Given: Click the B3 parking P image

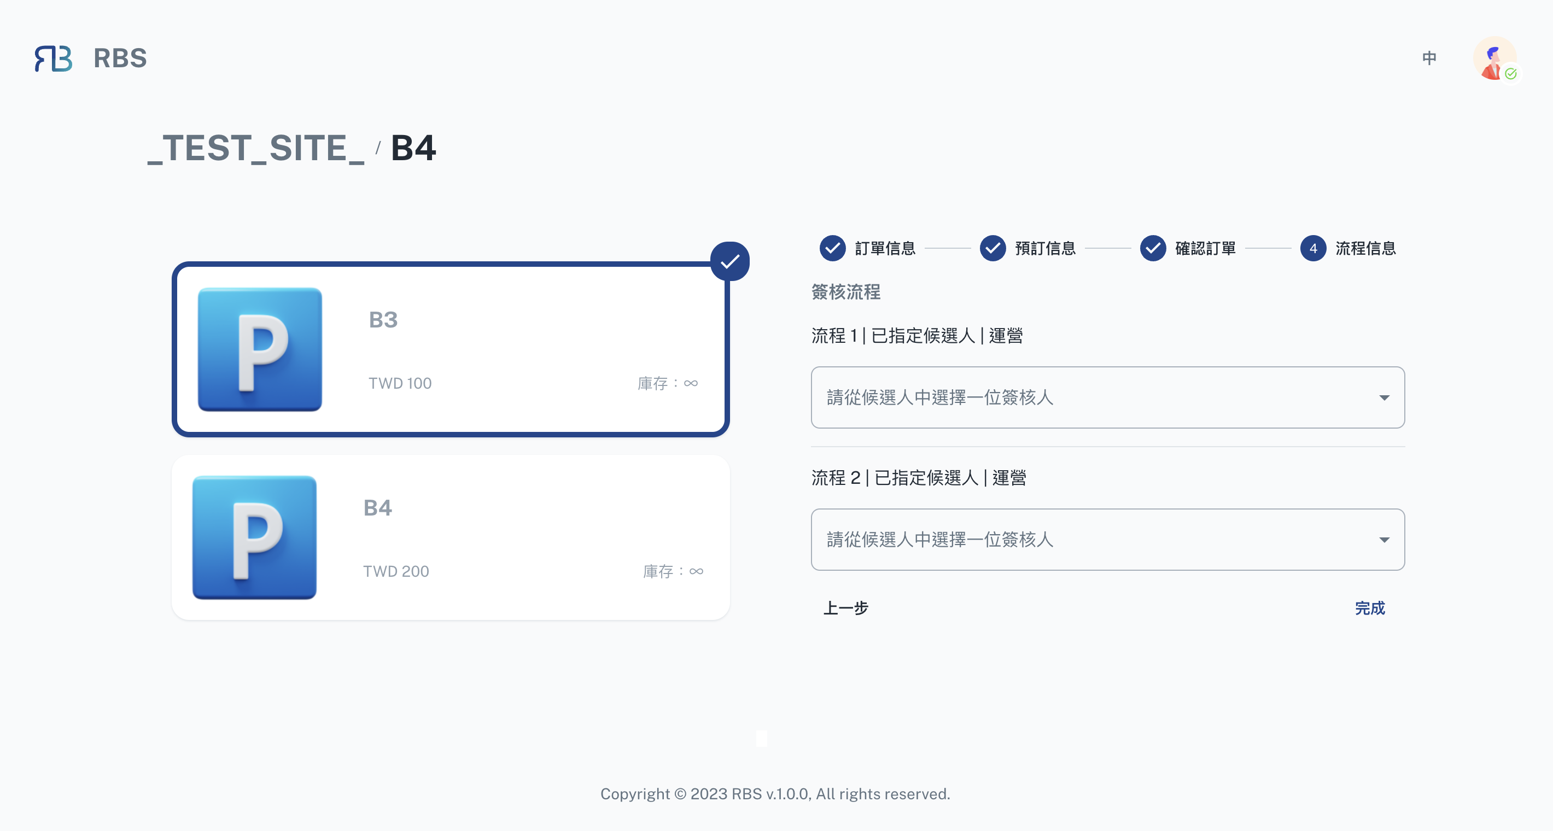Looking at the screenshot, I should pyautogui.click(x=260, y=349).
